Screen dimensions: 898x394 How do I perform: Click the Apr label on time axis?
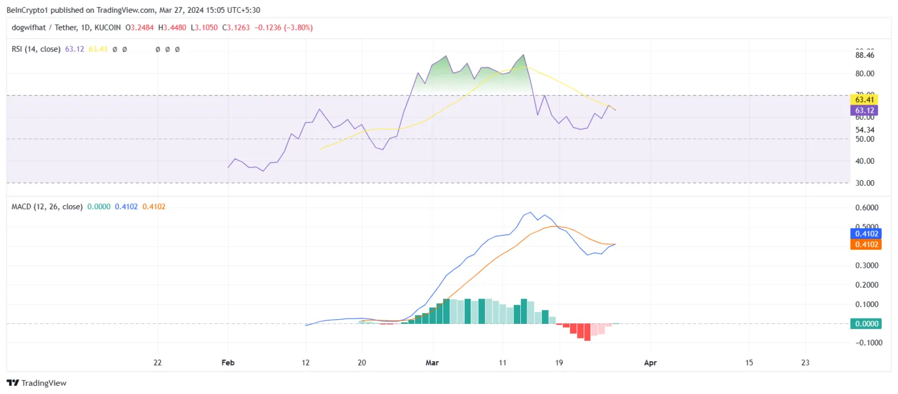click(650, 362)
